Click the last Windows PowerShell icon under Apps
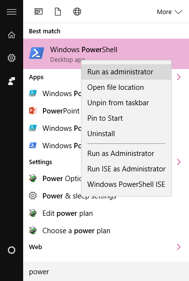The height and width of the screenshot is (281, 189). pyautogui.click(x=33, y=145)
